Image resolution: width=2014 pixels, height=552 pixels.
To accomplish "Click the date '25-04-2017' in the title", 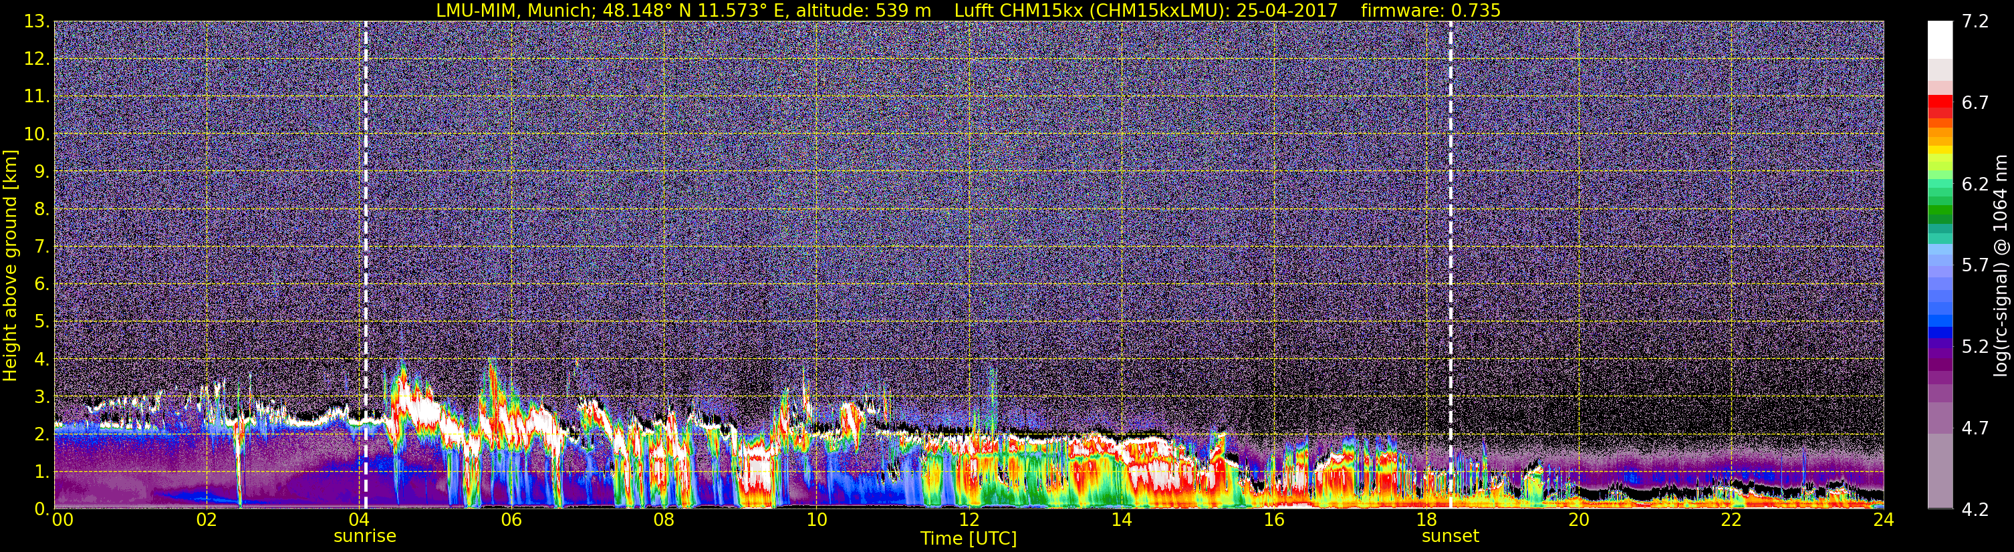I will 1287,10.
